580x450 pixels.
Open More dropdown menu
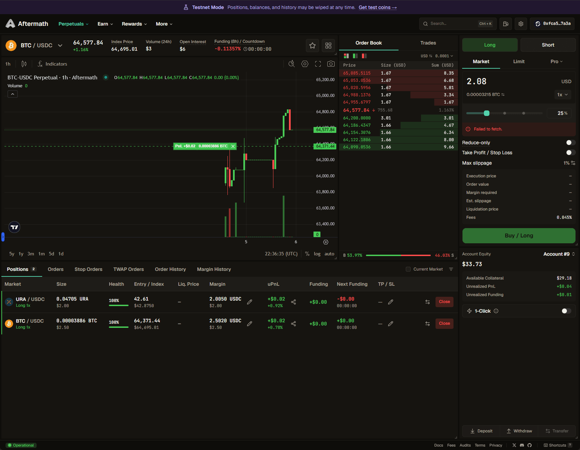pyautogui.click(x=164, y=24)
